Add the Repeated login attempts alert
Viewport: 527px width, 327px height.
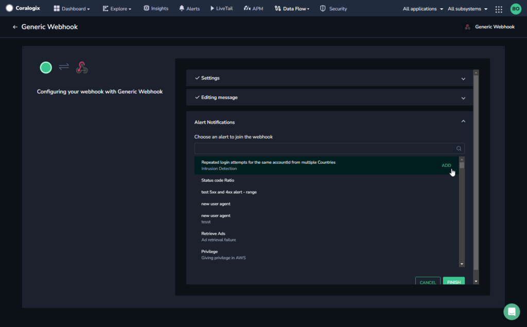pyautogui.click(x=446, y=165)
